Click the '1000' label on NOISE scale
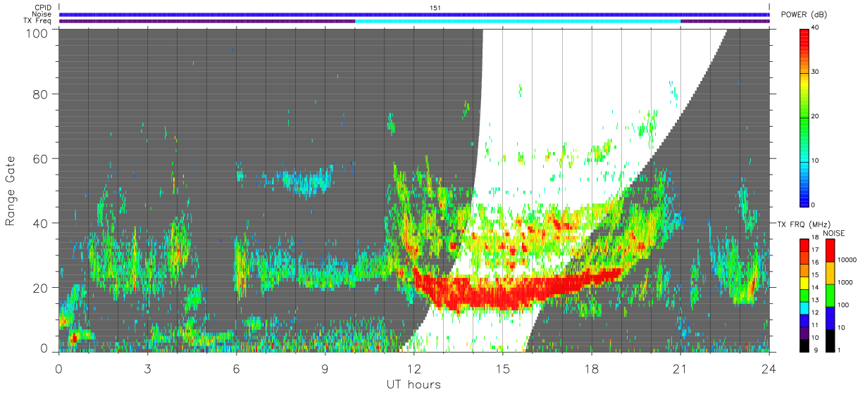The height and width of the screenshot is (399, 865). [846, 282]
